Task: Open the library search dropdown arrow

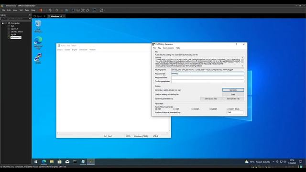Action: click(30, 19)
